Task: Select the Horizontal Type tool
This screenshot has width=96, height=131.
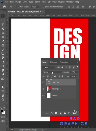Action: coord(3,83)
